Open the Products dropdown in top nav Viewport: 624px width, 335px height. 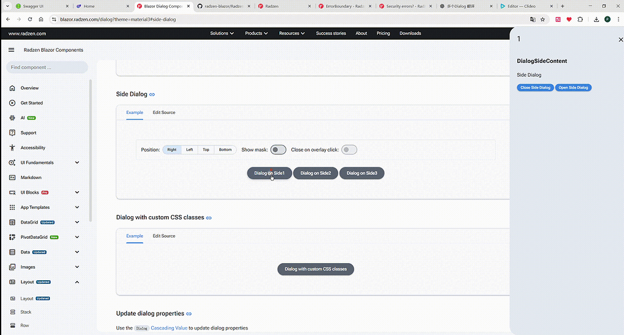click(x=257, y=33)
